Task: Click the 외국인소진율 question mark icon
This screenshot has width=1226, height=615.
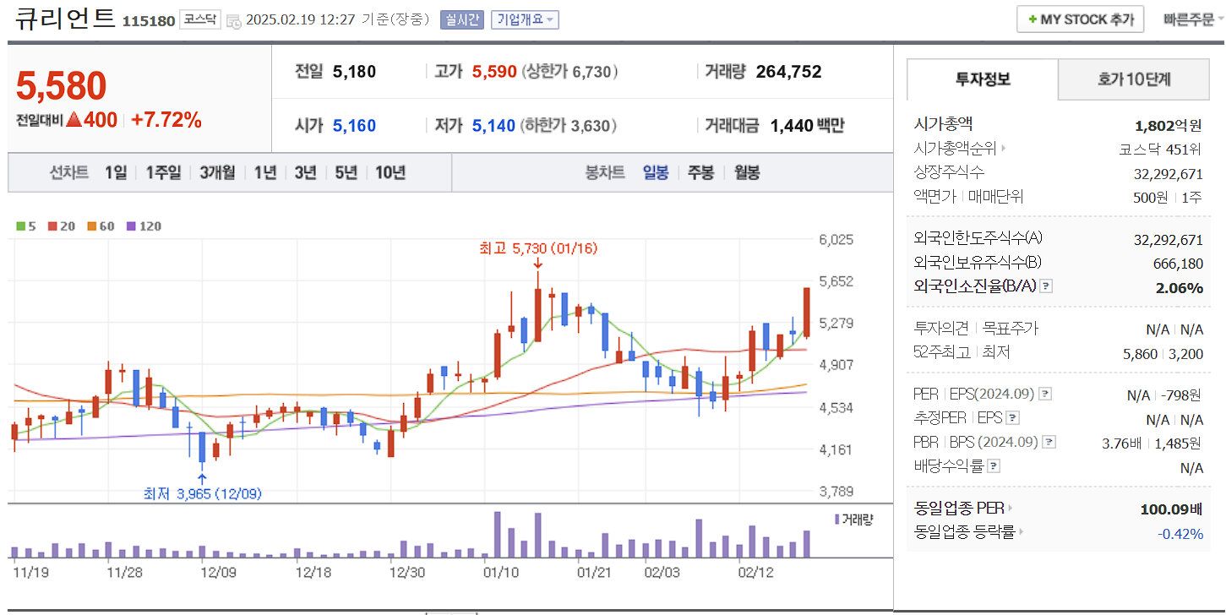Action: click(1048, 286)
